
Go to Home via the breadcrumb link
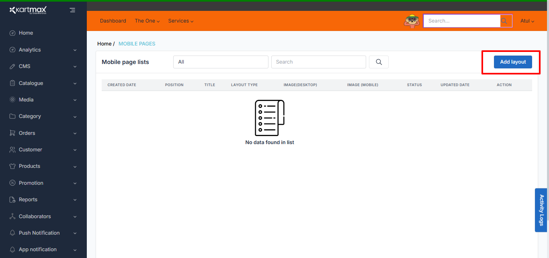pos(104,43)
